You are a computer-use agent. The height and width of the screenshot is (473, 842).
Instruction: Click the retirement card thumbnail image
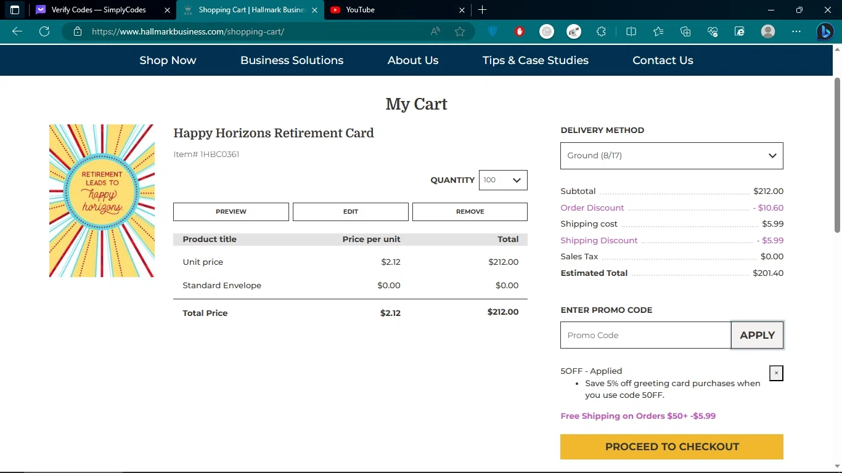(102, 201)
